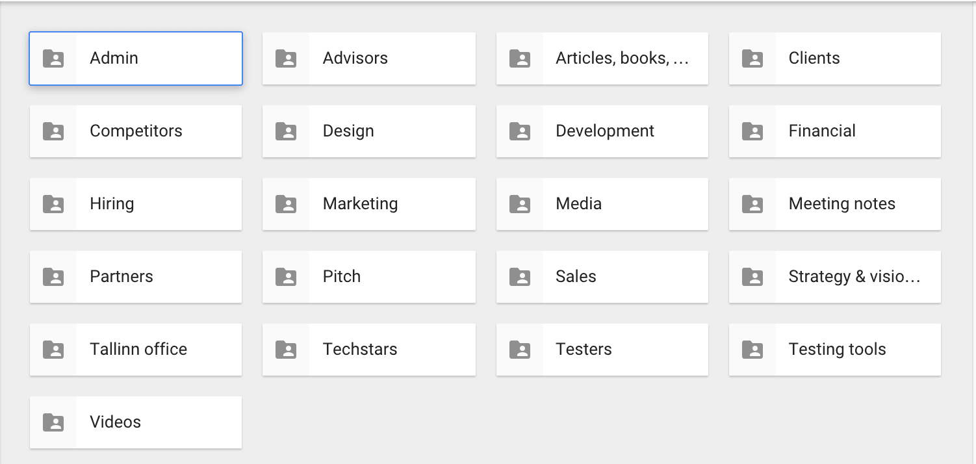
Task: Click the shared folder icon on Pitch
Action: 287,277
